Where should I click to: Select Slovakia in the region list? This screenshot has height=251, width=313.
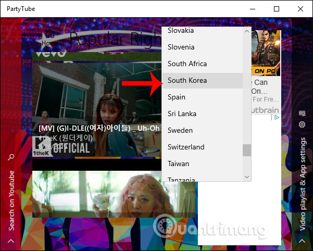[x=203, y=31]
